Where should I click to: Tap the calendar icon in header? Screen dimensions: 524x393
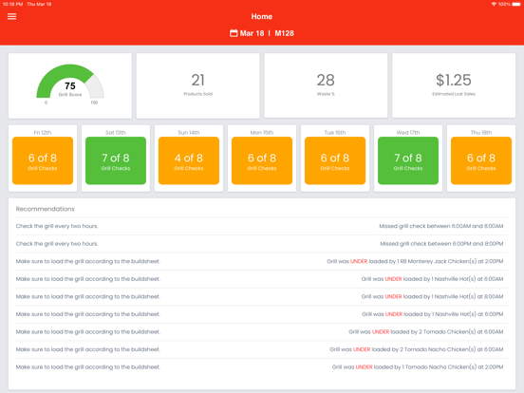pos(234,33)
